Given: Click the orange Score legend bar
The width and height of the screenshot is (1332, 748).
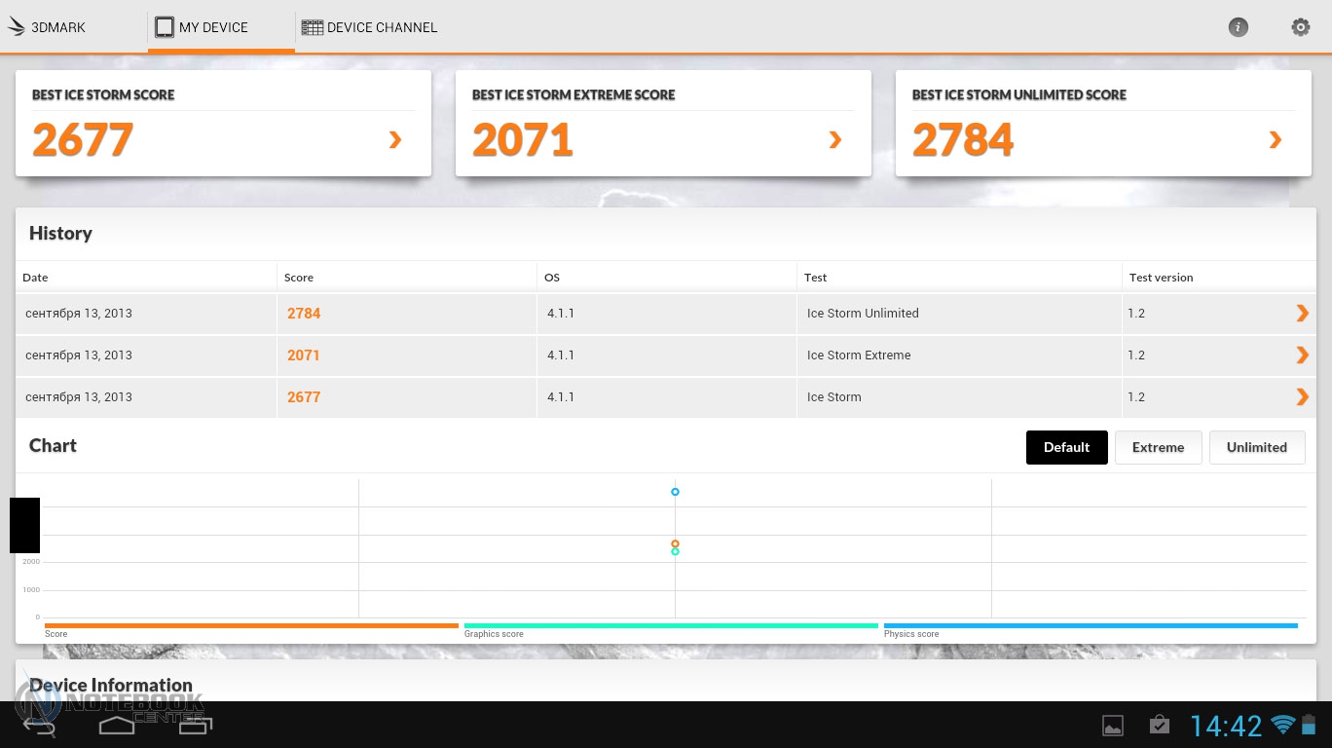Looking at the screenshot, I should point(251,625).
